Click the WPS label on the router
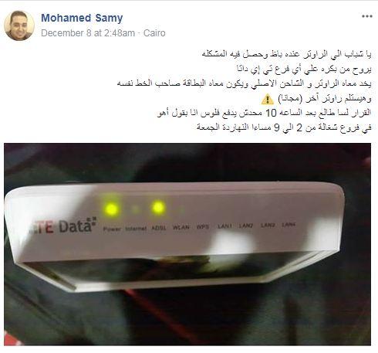This screenshot has width=378, height=353. tap(203, 226)
